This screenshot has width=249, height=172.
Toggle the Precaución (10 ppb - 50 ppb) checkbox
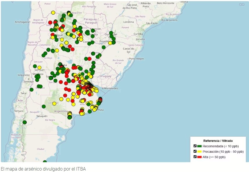[x=195, y=151]
